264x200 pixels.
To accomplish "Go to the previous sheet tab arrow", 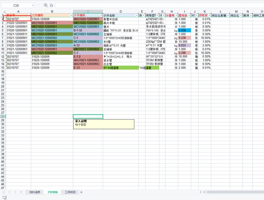I will [x=10, y=192].
